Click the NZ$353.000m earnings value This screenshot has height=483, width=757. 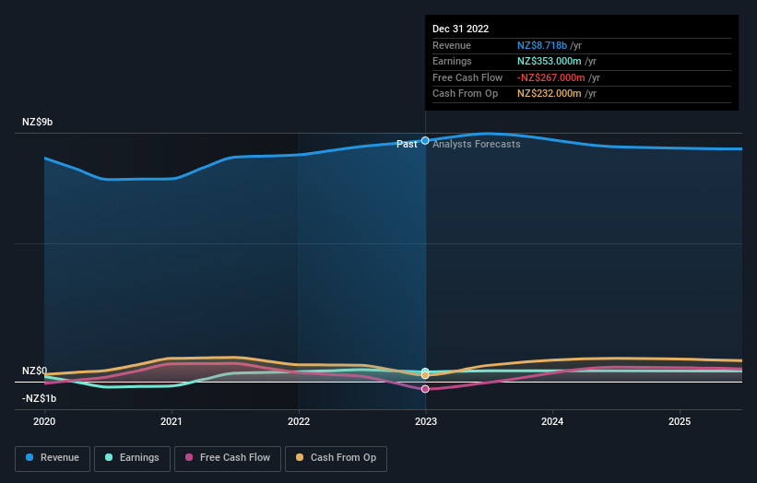point(550,61)
